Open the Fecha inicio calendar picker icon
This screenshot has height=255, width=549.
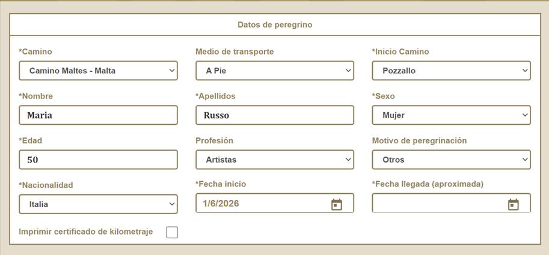[x=337, y=205]
